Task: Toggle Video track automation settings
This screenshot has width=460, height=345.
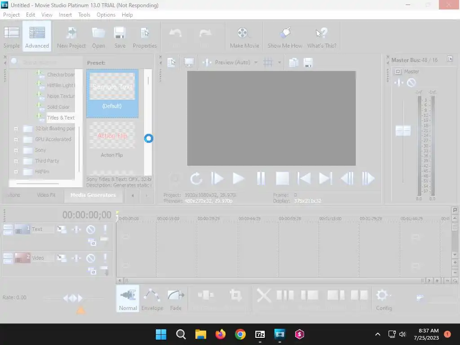Action: click(76, 258)
